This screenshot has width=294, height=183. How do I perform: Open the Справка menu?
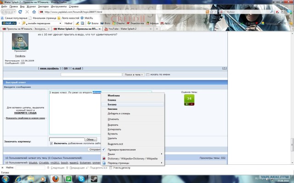(x=73, y=6)
